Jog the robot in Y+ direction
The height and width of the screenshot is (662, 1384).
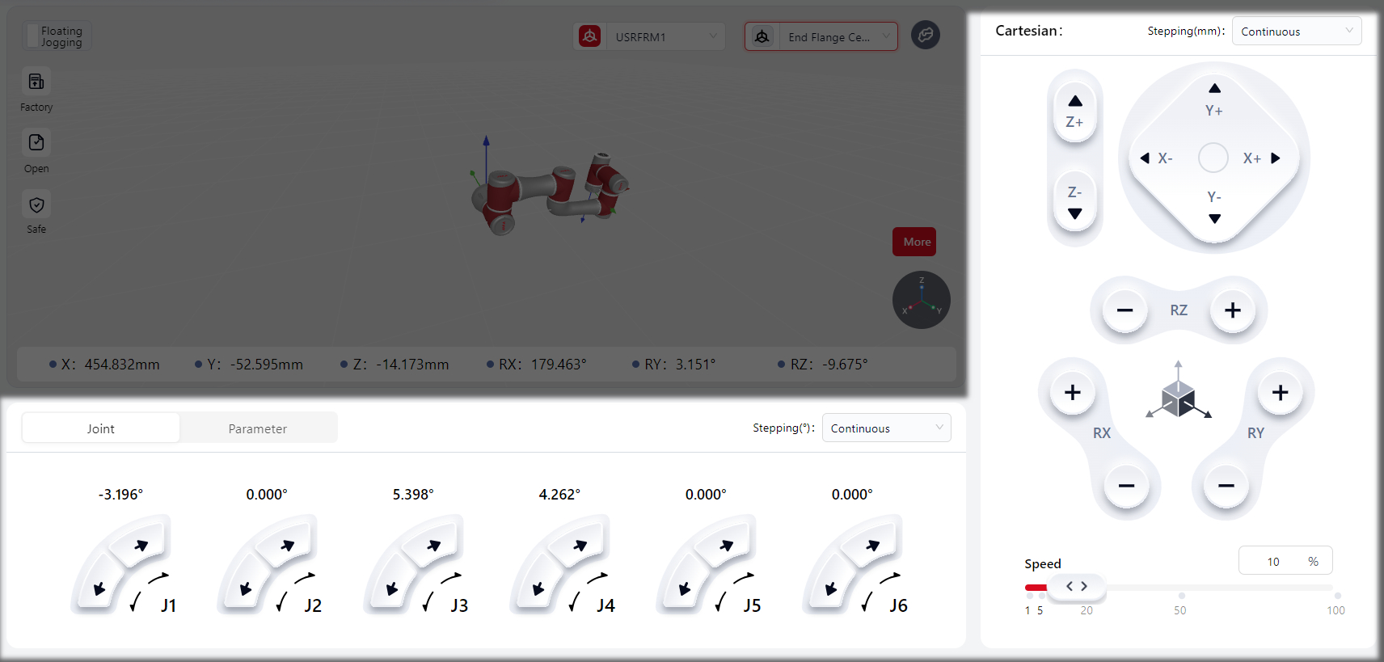point(1213,99)
